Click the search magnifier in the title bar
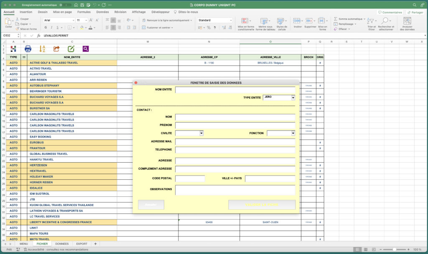This screenshot has height=254, width=428. [x=414, y=5]
